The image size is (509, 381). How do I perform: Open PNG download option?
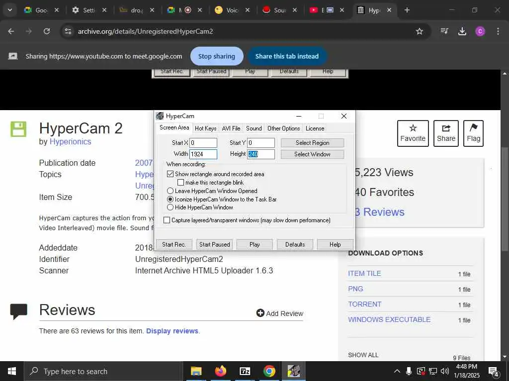coord(355,289)
